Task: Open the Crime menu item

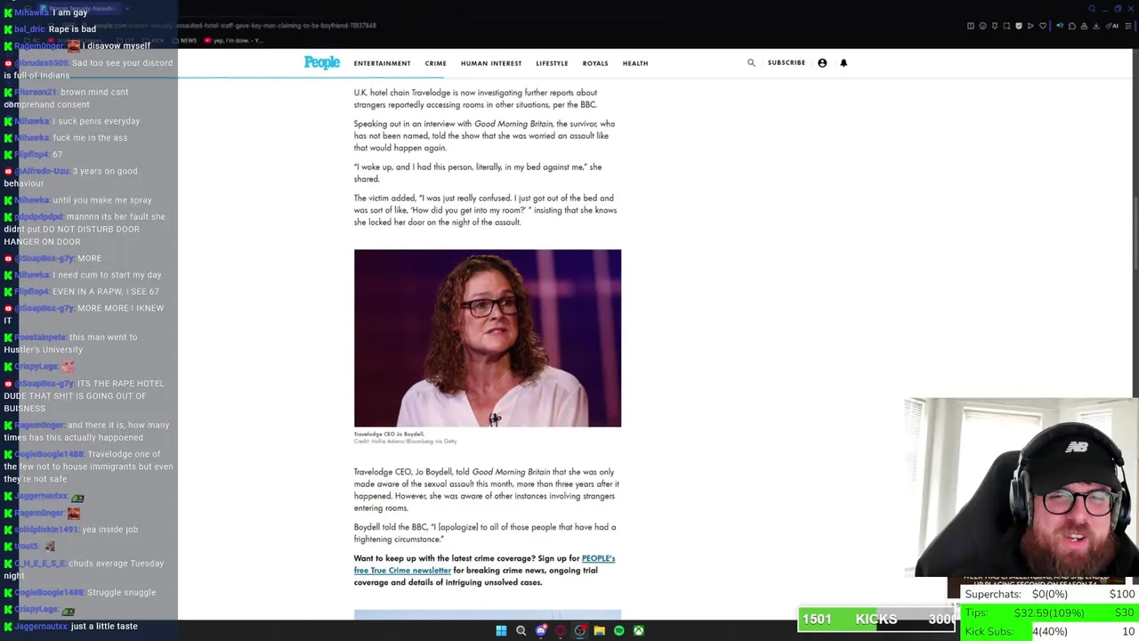Action: click(x=435, y=63)
